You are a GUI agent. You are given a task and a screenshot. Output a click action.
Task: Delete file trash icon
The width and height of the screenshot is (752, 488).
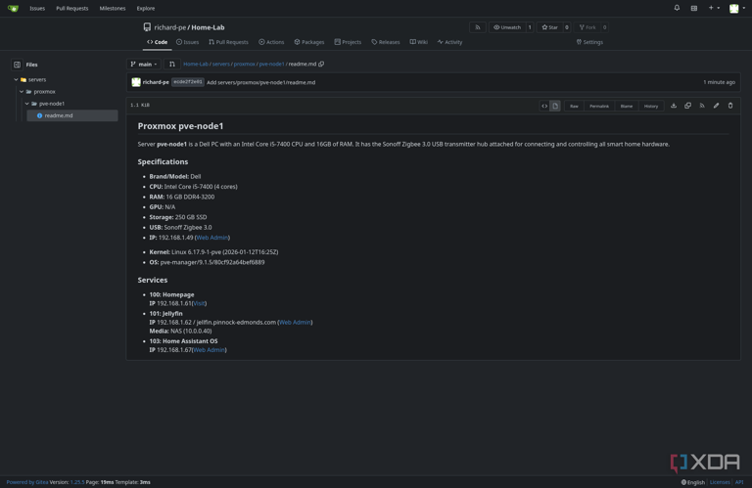click(x=730, y=106)
